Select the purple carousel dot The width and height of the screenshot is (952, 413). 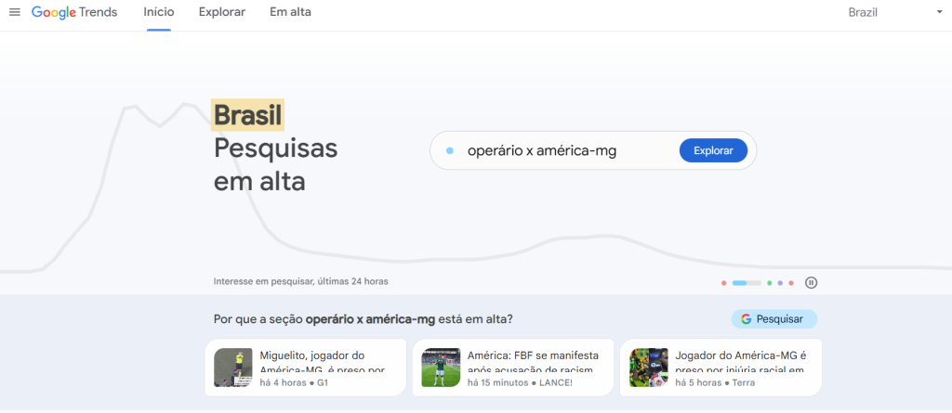pyautogui.click(x=780, y=283)
